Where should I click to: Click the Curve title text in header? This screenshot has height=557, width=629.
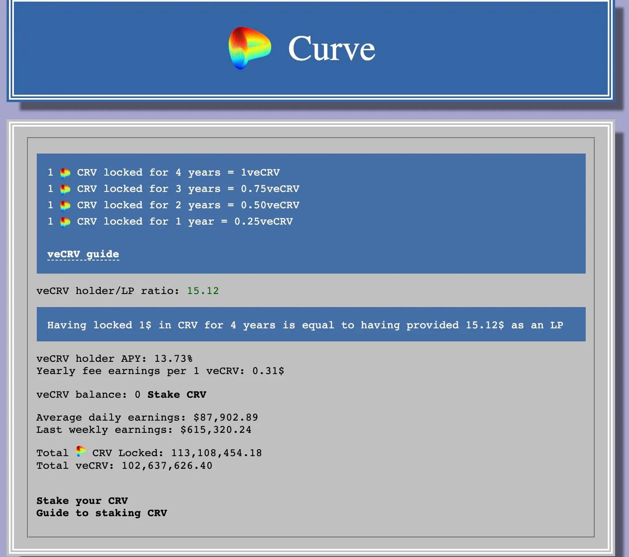click(x=332, y=49)
